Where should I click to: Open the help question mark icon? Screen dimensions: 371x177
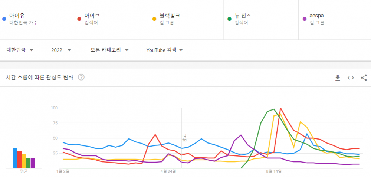click(x=81, y=77)
